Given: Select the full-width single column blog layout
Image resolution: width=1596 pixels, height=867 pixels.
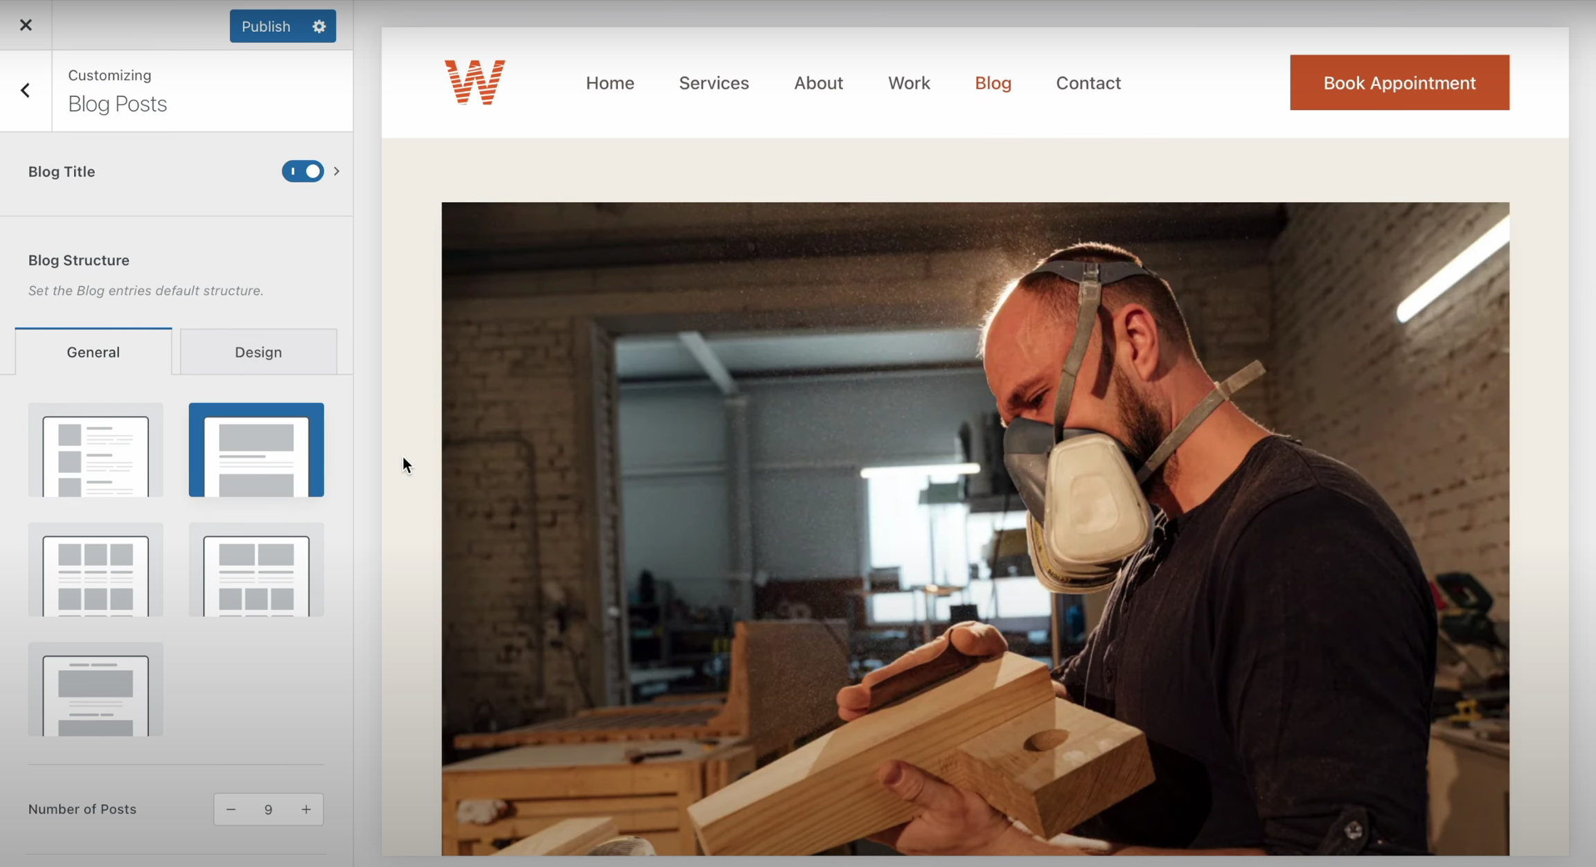Looking at the screenshot, I should pos(256,450).
